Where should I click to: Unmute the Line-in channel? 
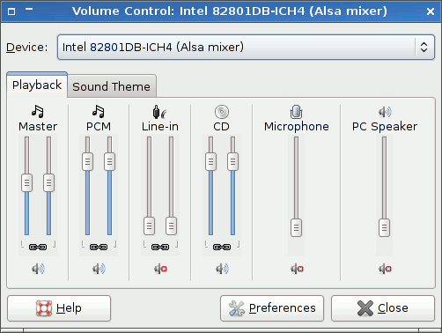160,269
